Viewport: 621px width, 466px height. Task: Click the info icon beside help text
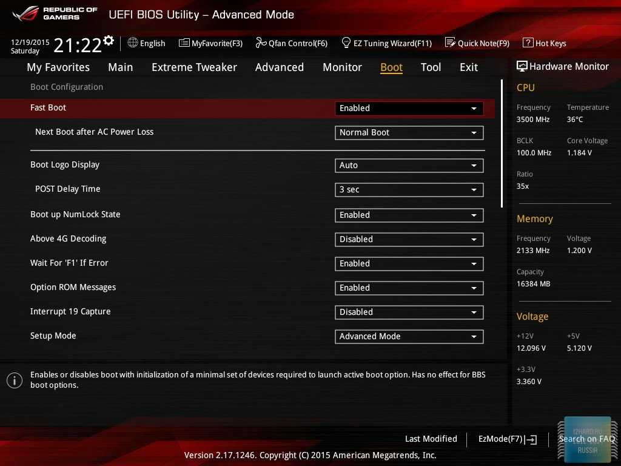coord(14,380)
